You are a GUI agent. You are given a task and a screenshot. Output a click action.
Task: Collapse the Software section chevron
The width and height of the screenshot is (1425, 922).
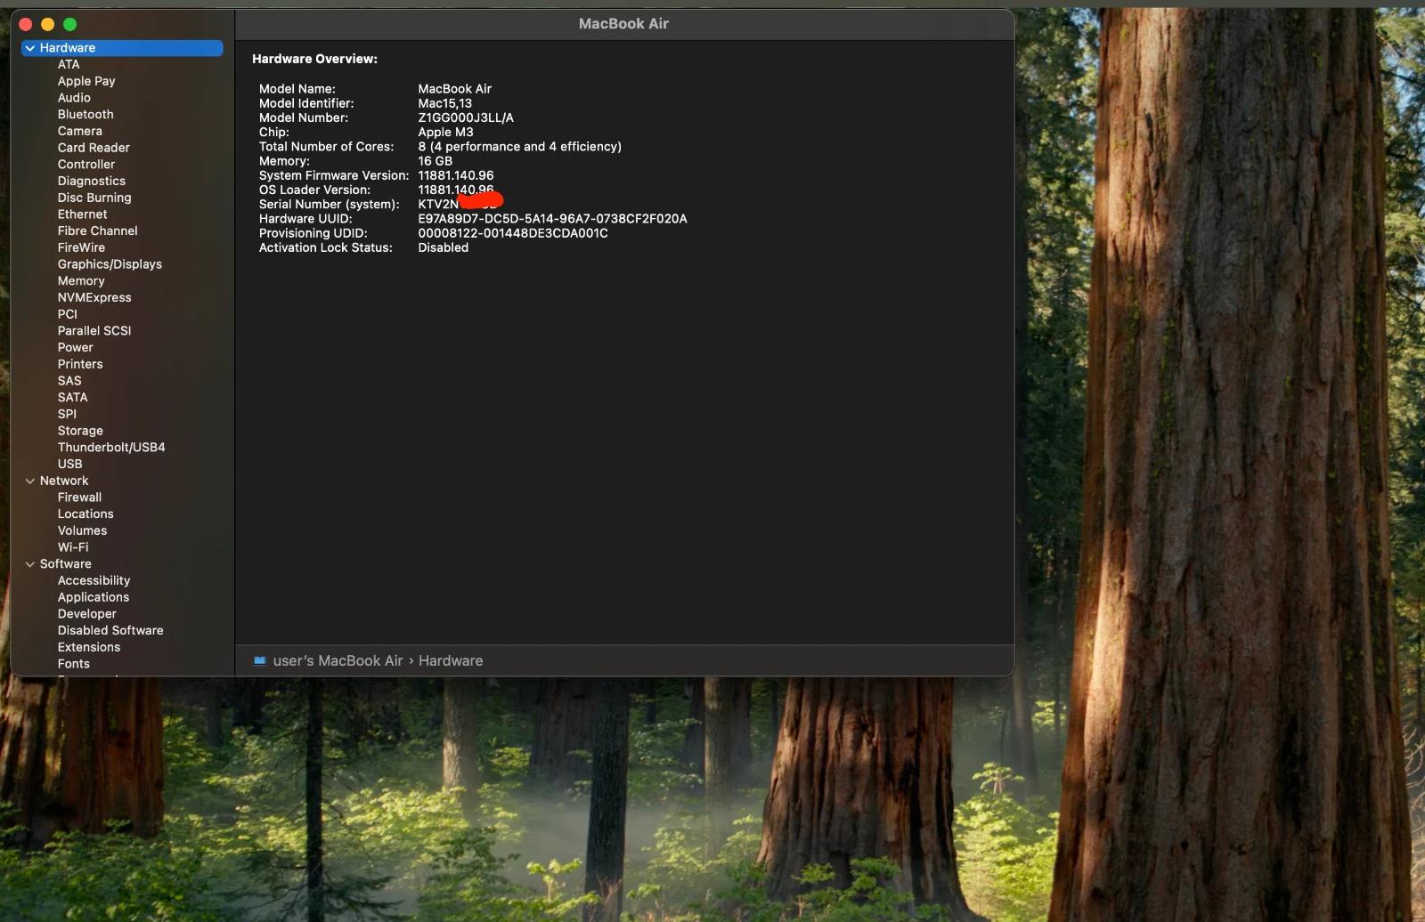(x=30, y=564)
